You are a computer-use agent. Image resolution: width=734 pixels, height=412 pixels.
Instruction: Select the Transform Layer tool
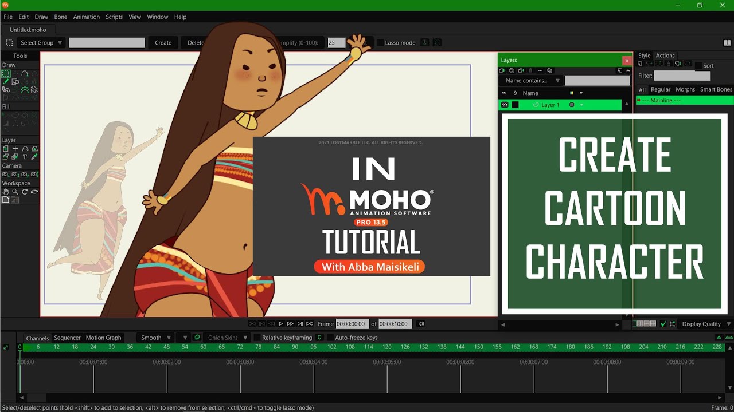(x=6, y=149)
